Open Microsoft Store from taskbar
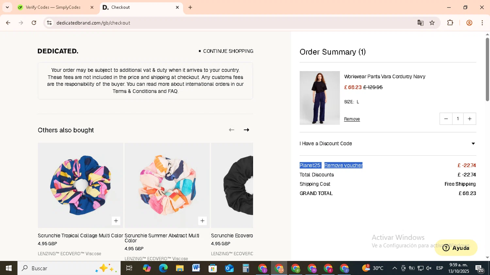Viewport: 490px width, 275px height. (213, 268)
